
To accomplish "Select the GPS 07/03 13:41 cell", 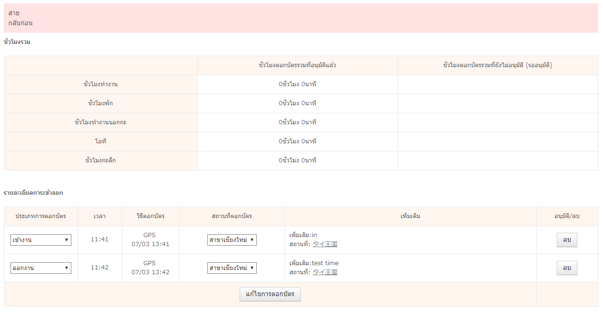I will point(150,239).
